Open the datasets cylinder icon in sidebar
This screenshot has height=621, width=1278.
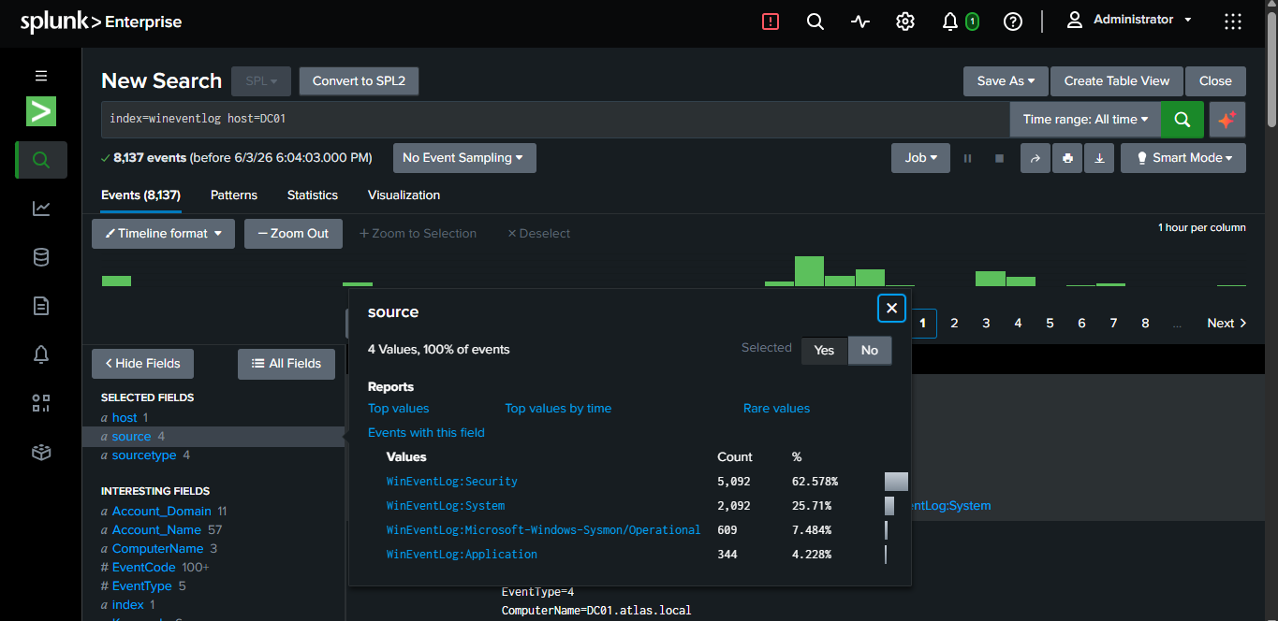(x=41, y=257)
